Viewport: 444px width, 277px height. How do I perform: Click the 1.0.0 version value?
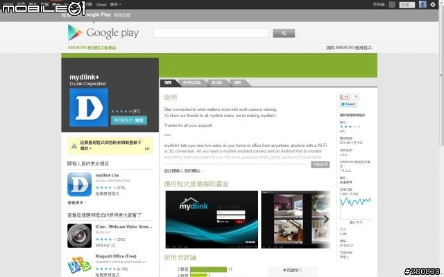pos(343,154)
